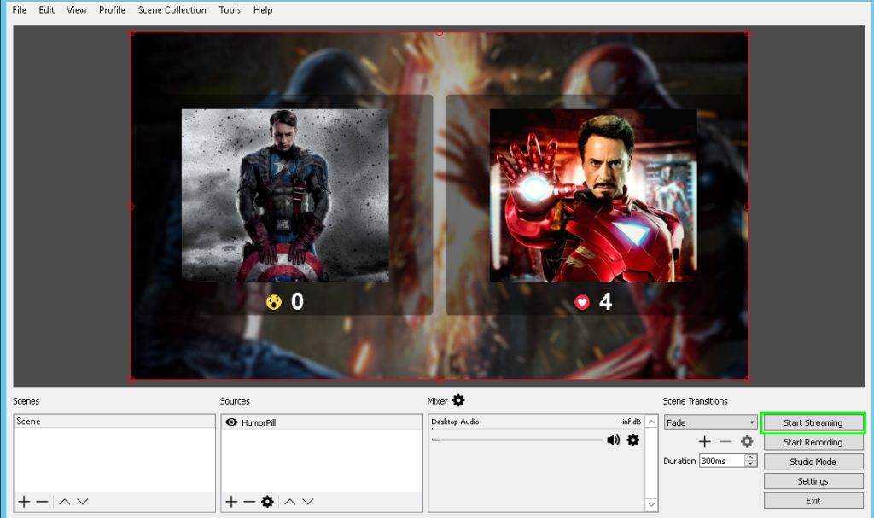Move scene down arrow

pyautogui.click(x=83, y=502)
